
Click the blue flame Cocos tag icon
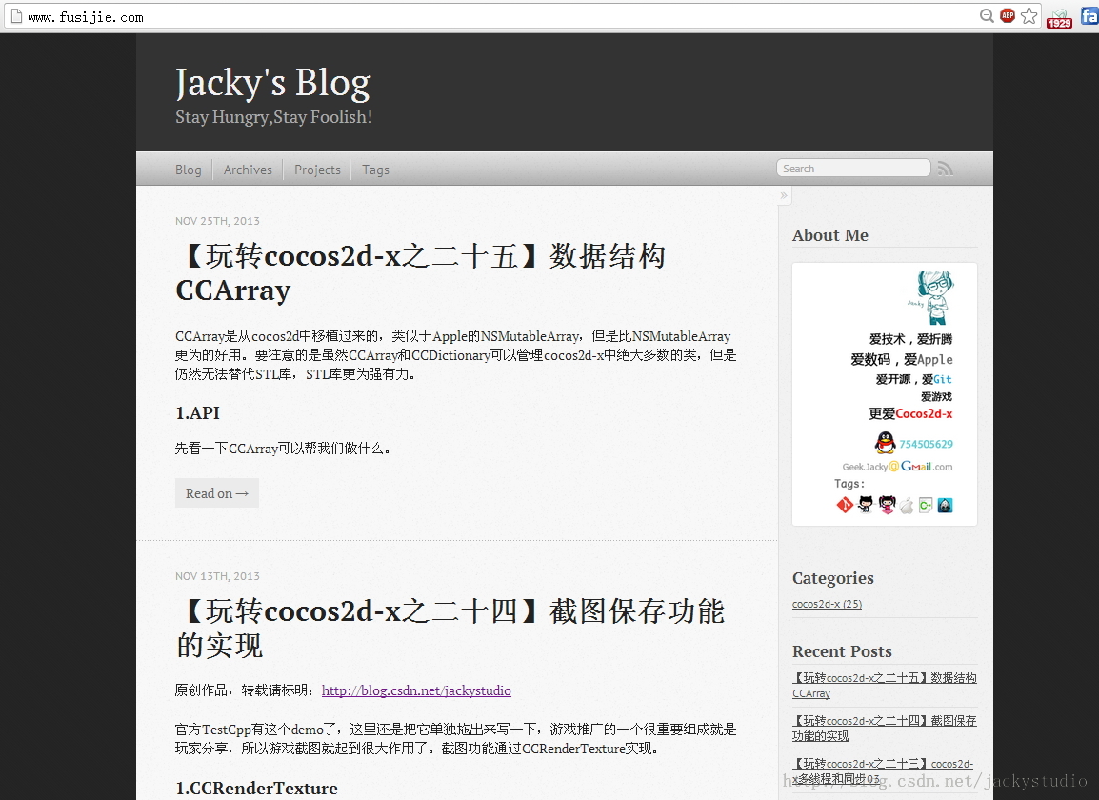point(945,505)
